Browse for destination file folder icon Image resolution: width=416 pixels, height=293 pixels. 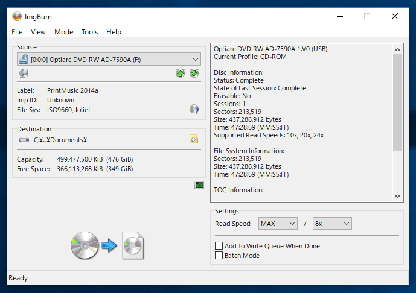pyautogui.click(x=194, y=139)
